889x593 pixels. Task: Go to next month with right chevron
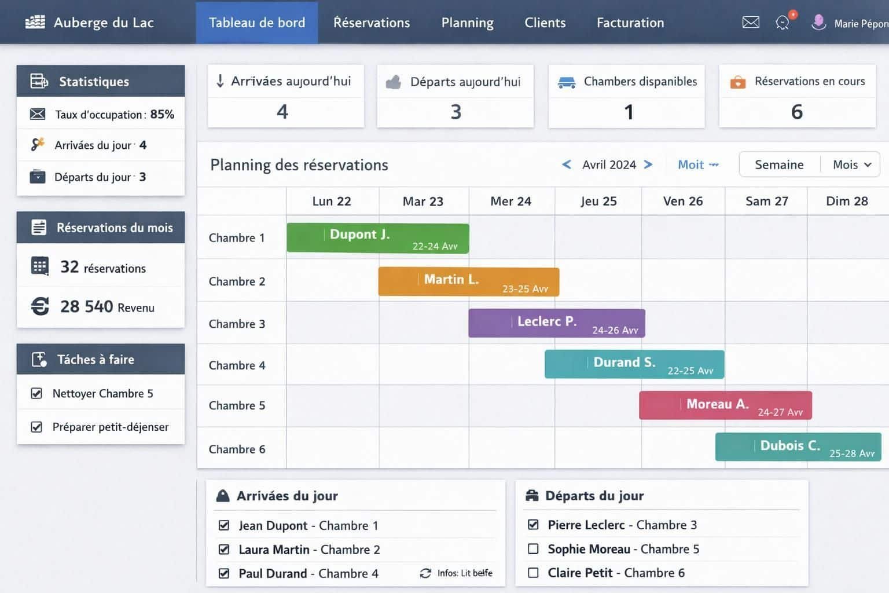point(648,164)
